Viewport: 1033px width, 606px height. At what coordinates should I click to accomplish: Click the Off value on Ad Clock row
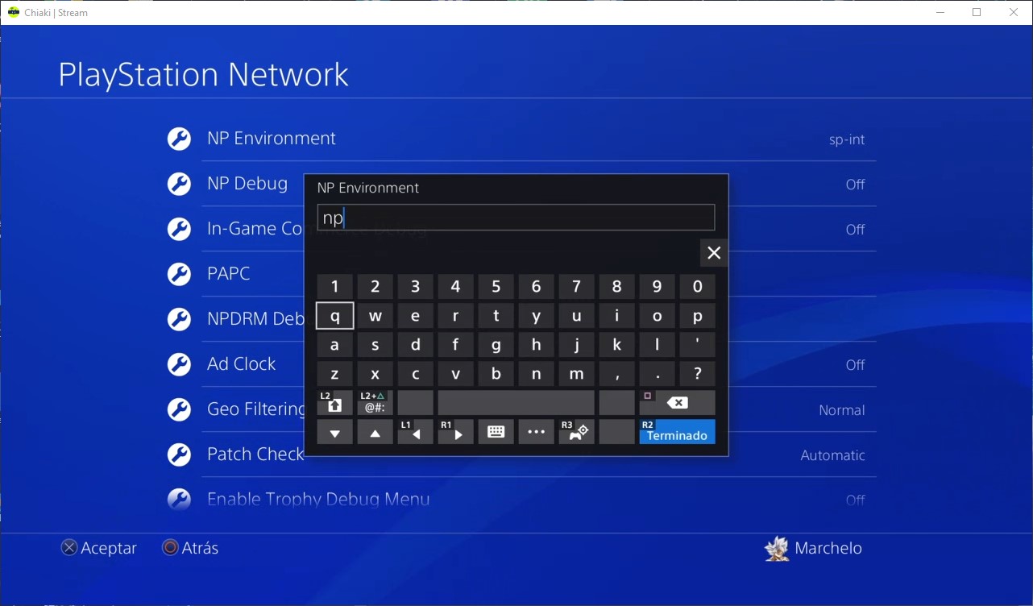(856, 365)
